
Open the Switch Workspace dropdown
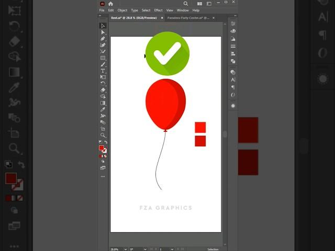[x=209, y=4]
